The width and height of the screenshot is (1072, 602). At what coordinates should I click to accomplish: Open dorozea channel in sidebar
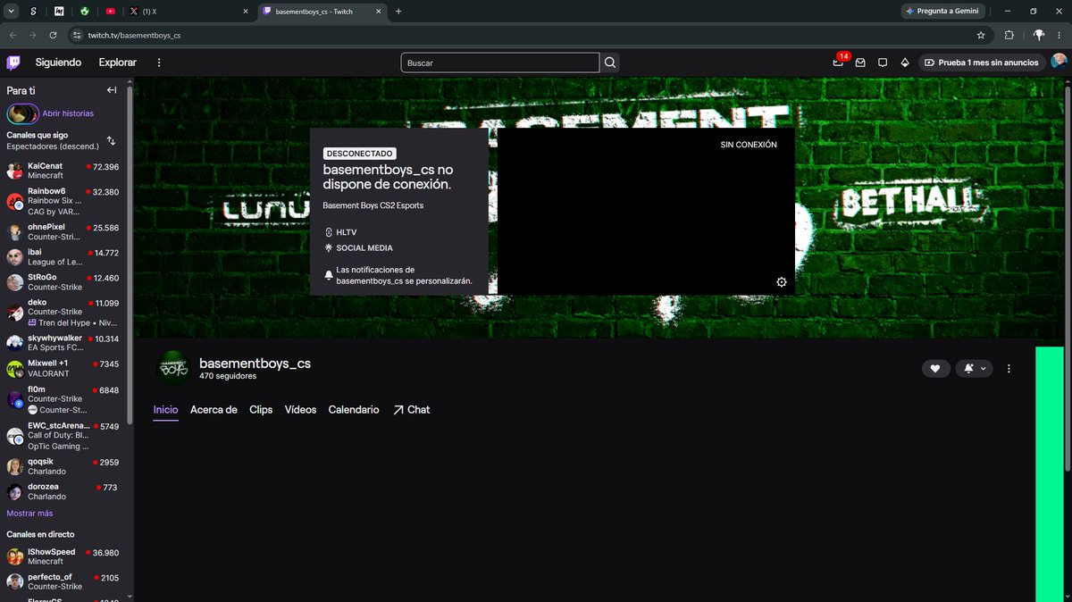pos(65,492)
